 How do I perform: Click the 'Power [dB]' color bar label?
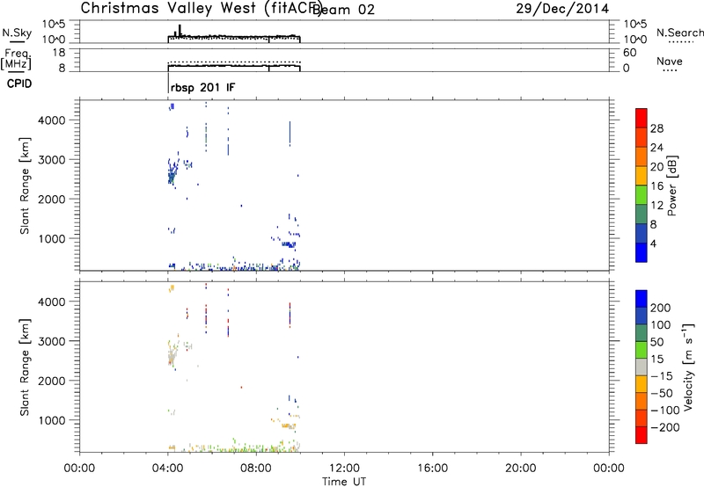[672, 185]
